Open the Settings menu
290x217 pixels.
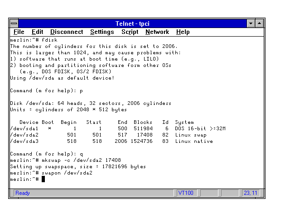[x=102, y=32]
